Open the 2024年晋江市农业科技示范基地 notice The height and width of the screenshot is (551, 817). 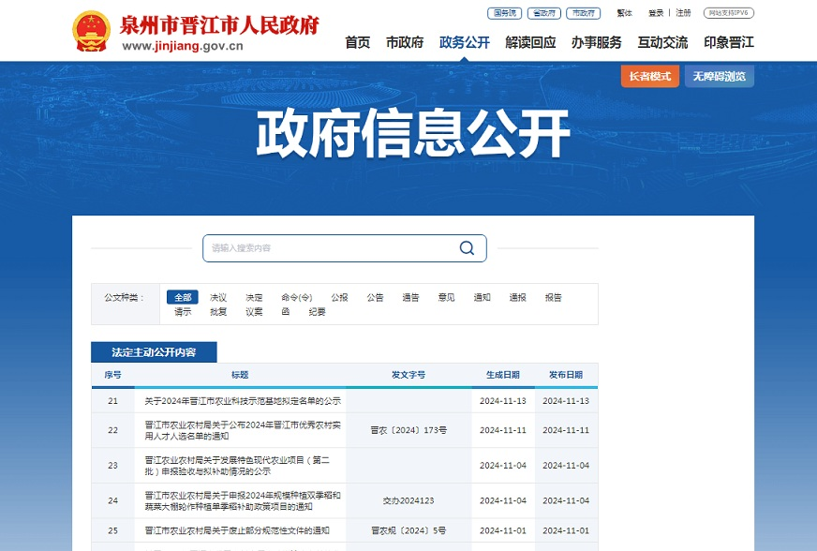[x=243, y=401]
